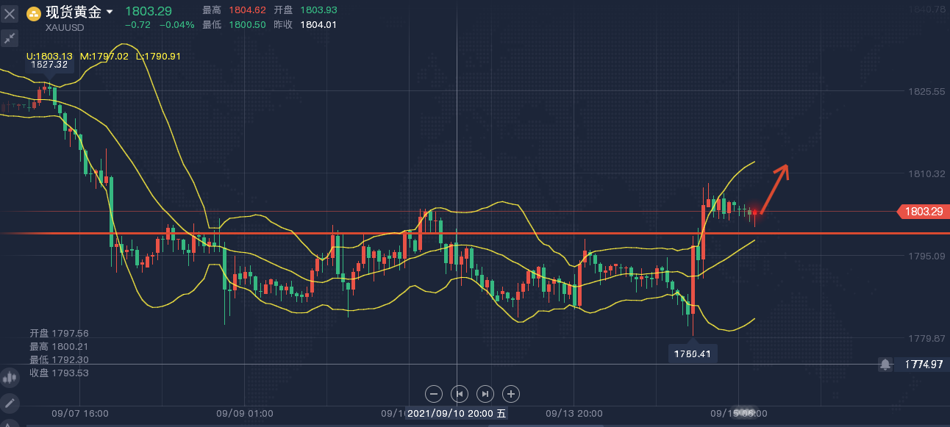This screenshot has width=950, height=427.
Task: Click the collapse arrows icon to exit fullscreen
Action: tap(10, 38)
